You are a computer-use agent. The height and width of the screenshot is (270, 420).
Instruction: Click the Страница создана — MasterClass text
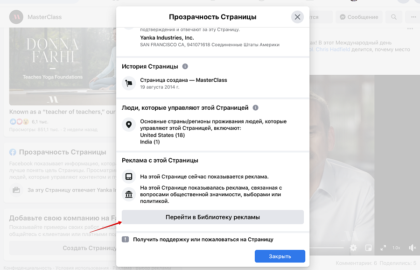coord(183,80)
